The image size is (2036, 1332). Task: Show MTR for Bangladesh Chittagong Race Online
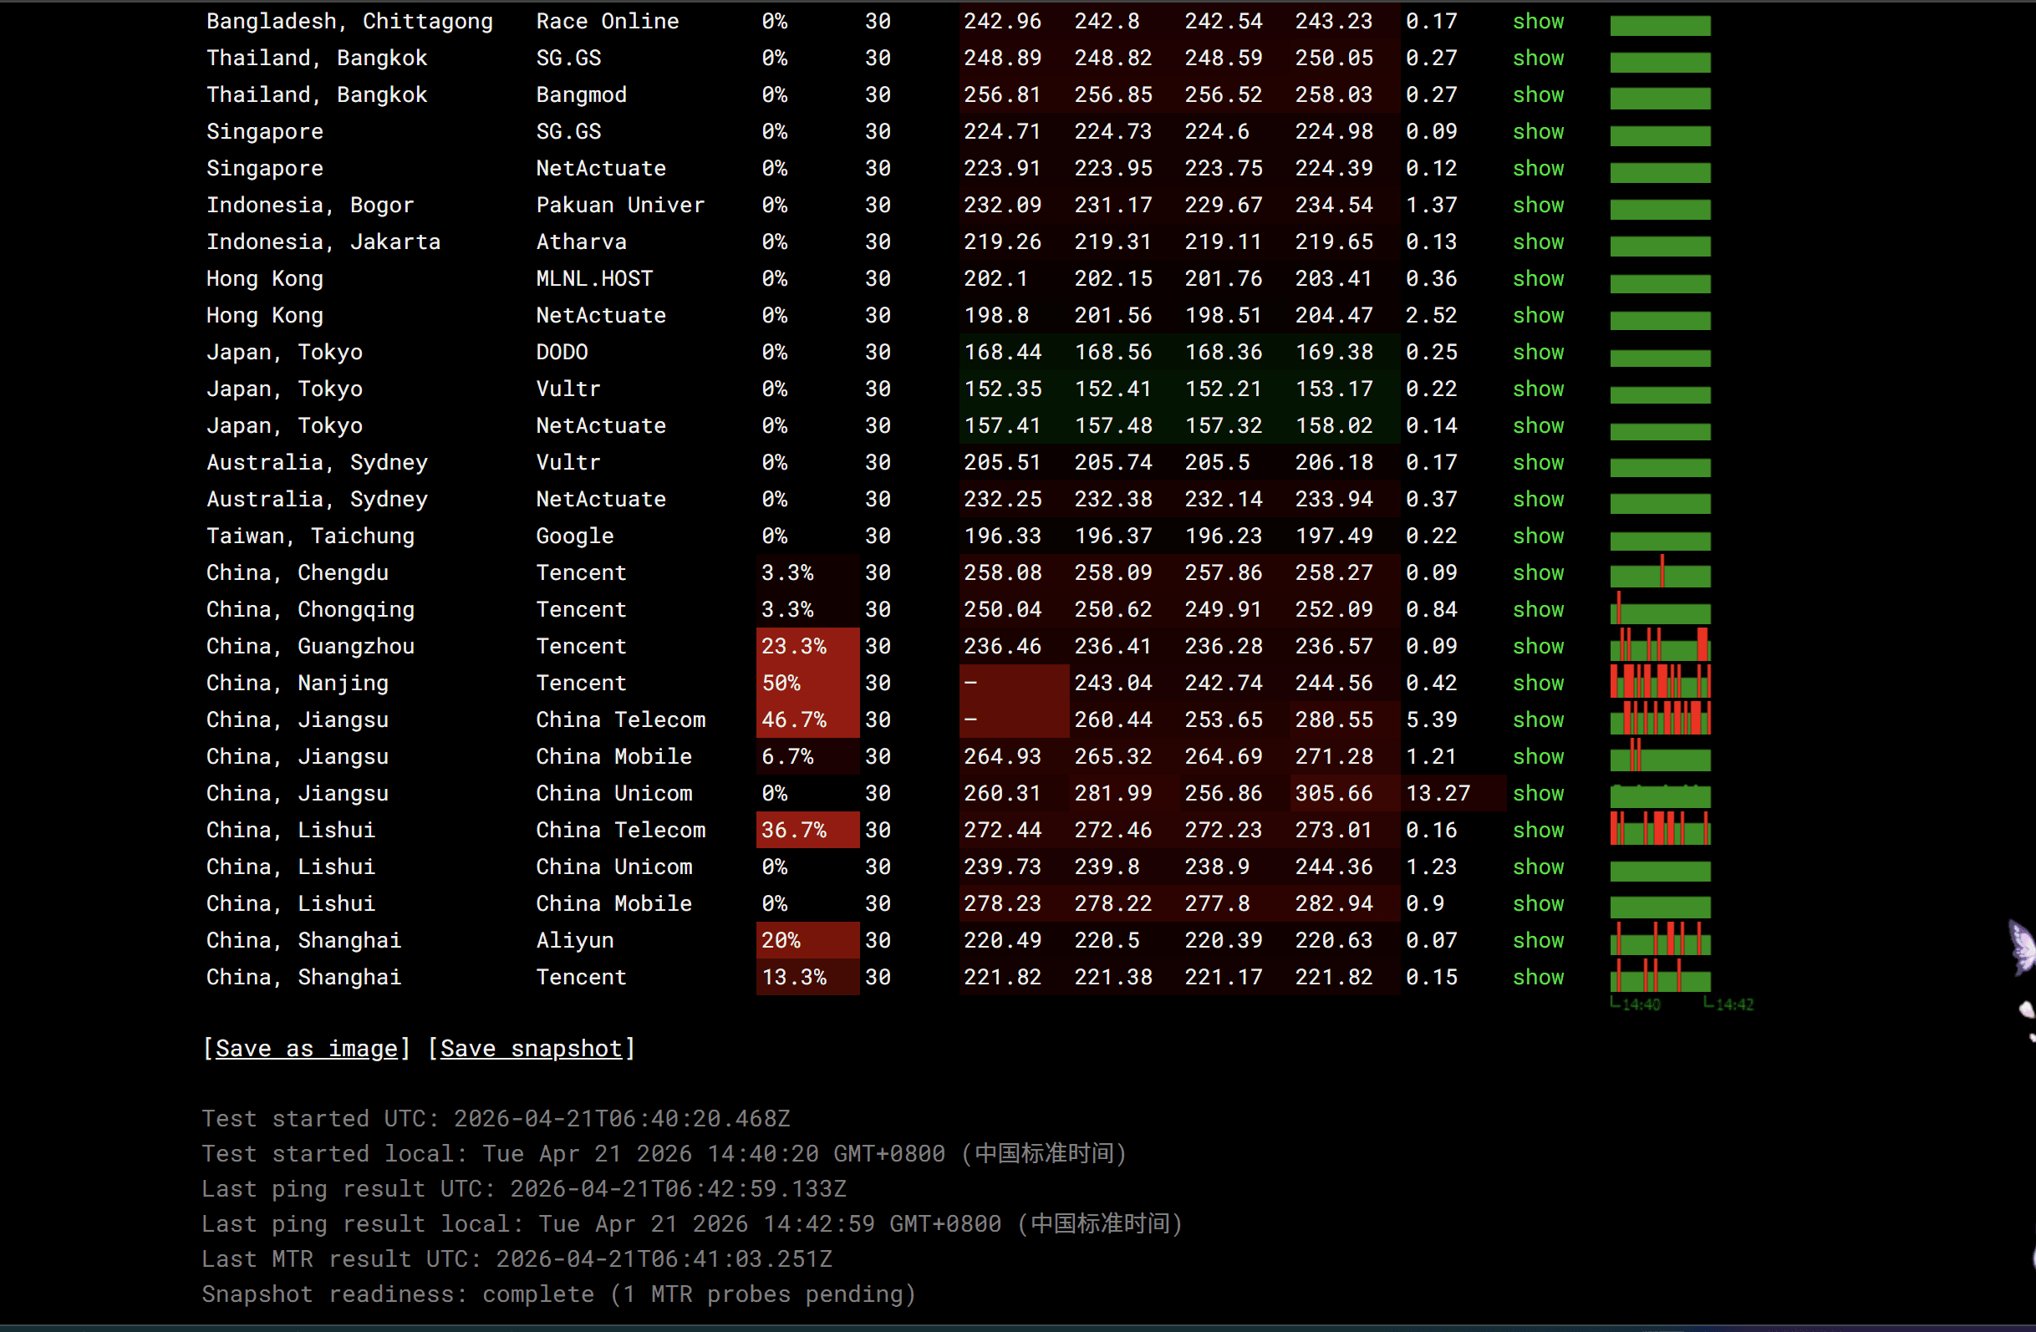tap(1538, 22)
